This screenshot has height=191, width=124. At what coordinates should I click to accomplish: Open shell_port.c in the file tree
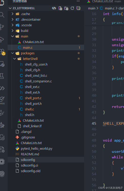point(46,98)
